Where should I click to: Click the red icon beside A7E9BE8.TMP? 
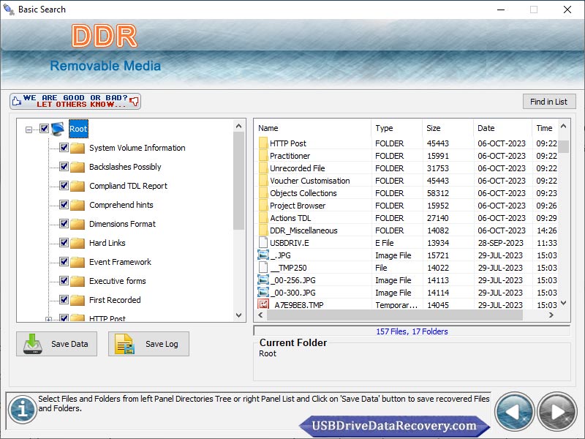tap(263, 304)
